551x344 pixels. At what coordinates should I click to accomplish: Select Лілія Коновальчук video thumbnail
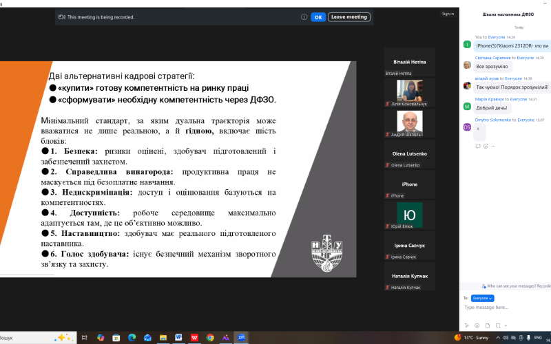point(409,93)
